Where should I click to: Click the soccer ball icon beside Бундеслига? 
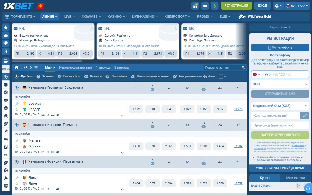click(x=16, y=87)
